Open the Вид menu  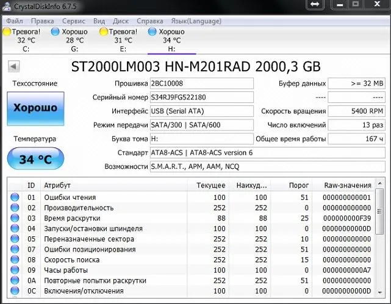tap(99, 21)
